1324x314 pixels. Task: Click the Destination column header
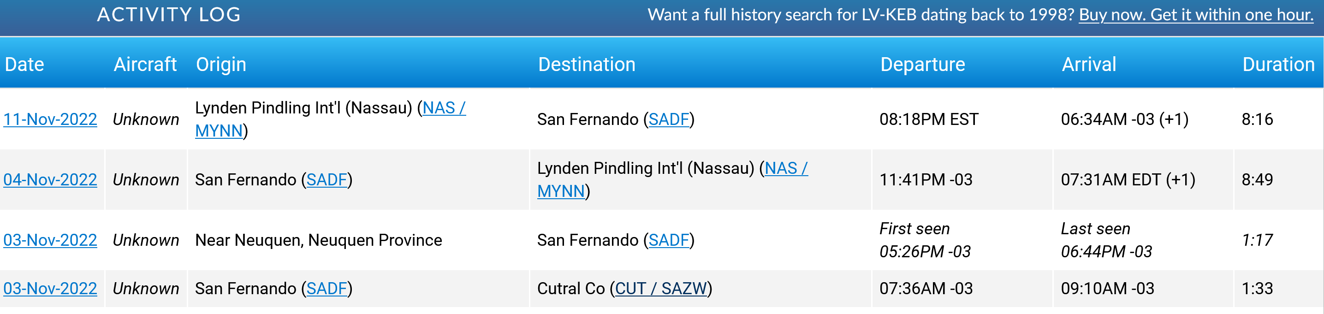click(587, 65)
